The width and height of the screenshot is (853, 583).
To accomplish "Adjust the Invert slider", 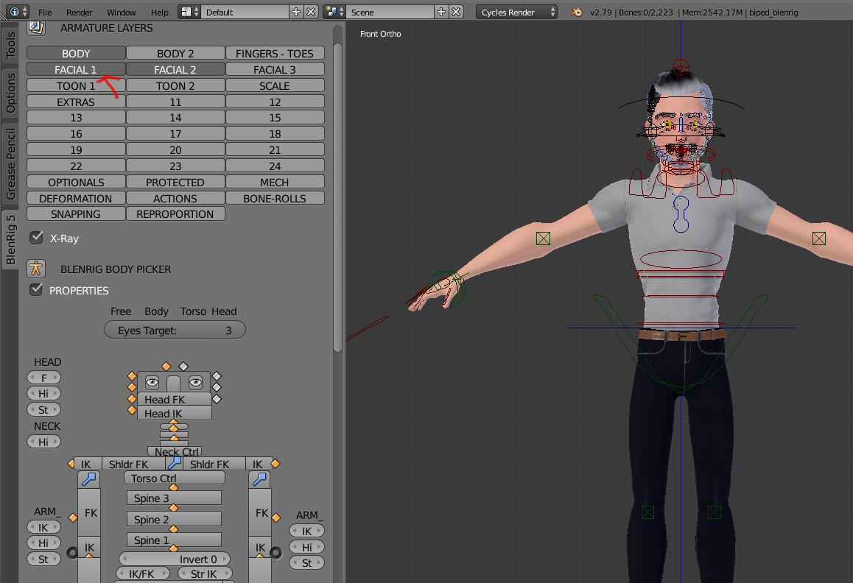I will (175, 559).
